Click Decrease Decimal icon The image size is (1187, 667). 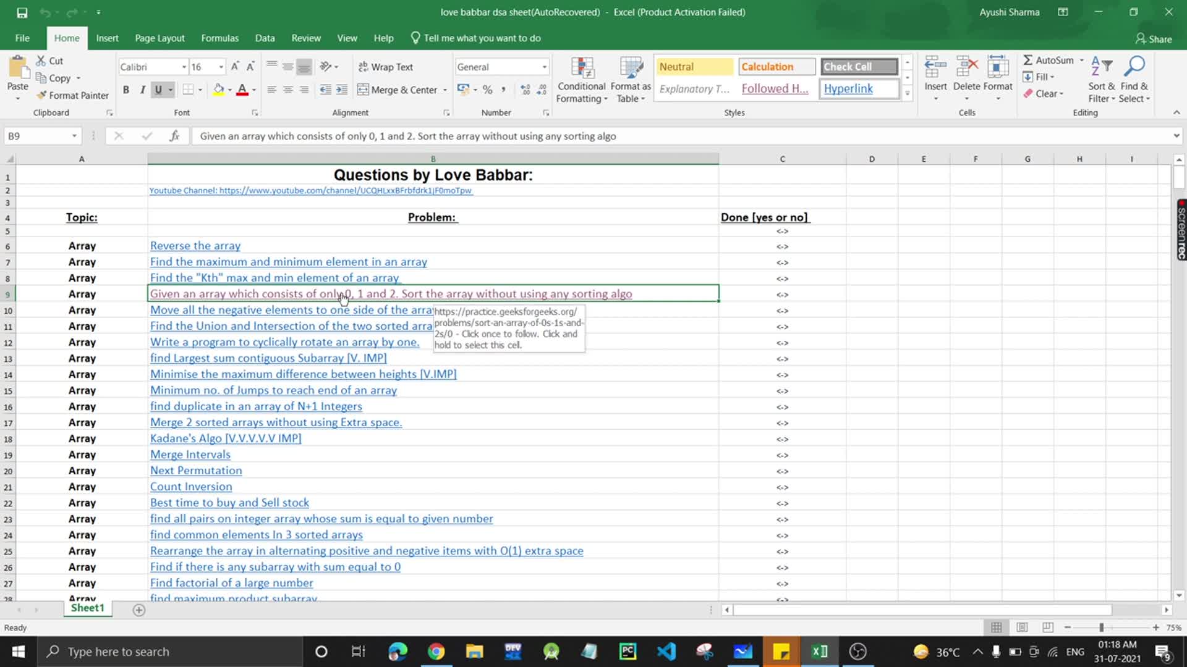tap(542, 90)
